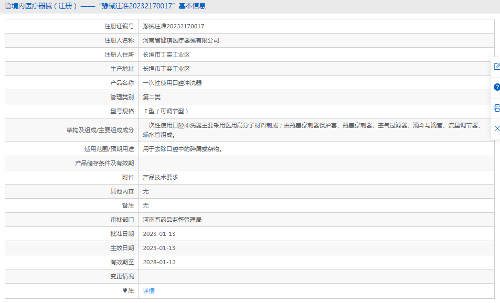Click the 注册人住所 label
Viewport: 500px width, 303px height.
point(119,55)
